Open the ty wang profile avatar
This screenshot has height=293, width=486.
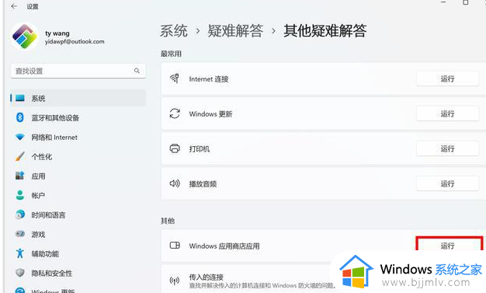25,37
